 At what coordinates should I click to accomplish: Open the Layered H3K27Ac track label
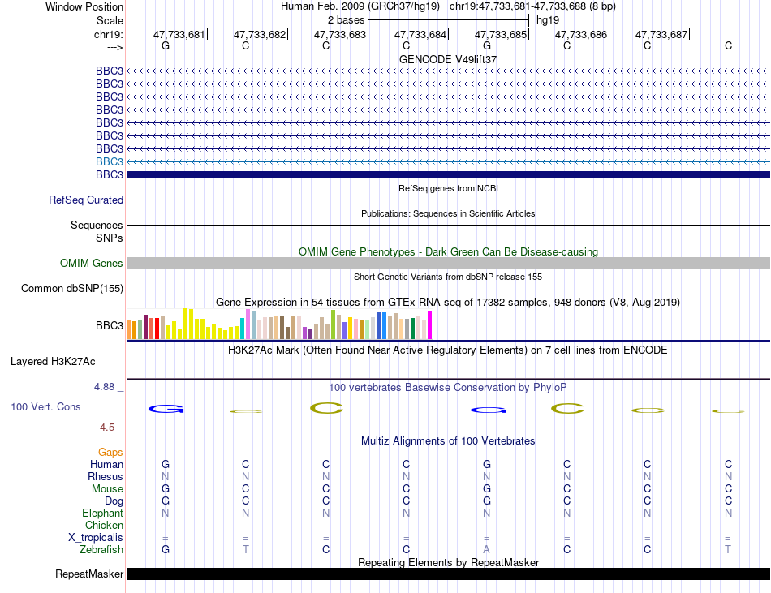(53, 362)
